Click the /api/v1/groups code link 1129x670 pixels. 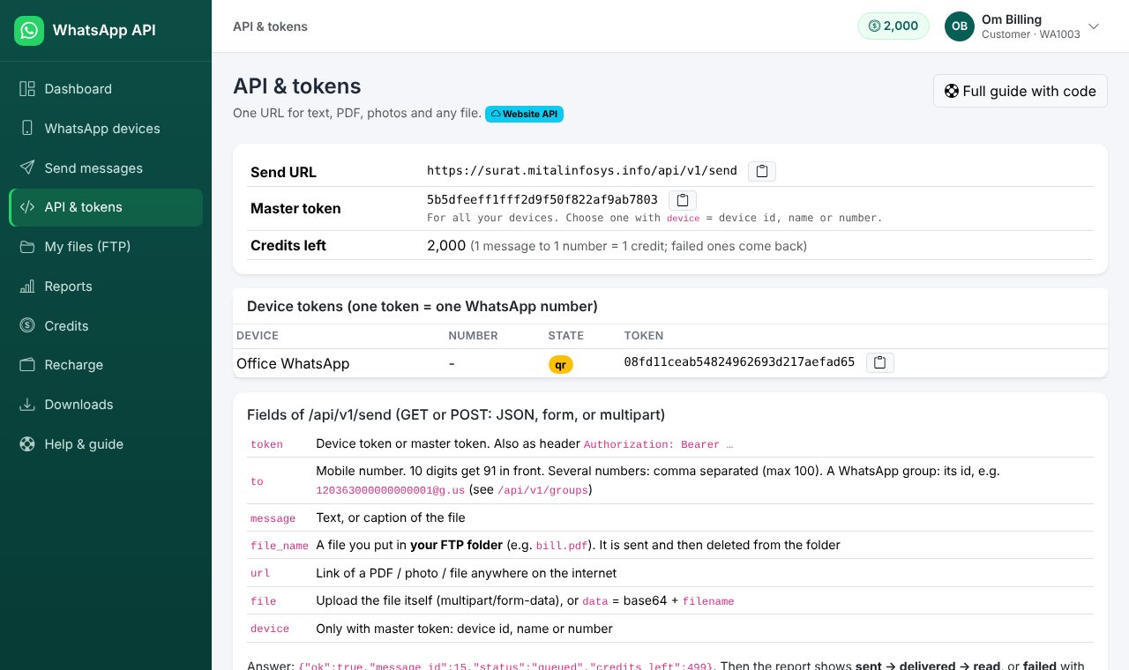[542, 490]
